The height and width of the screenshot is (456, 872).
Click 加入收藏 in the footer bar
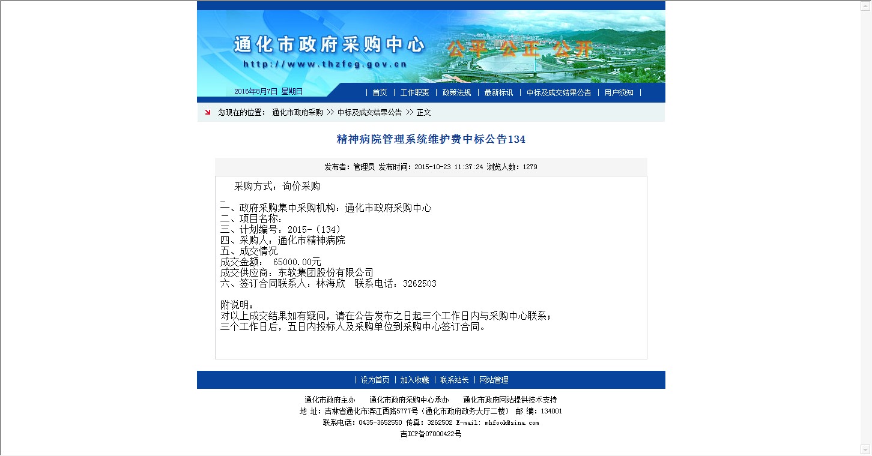pyautogui.click(x=414, y=380)
